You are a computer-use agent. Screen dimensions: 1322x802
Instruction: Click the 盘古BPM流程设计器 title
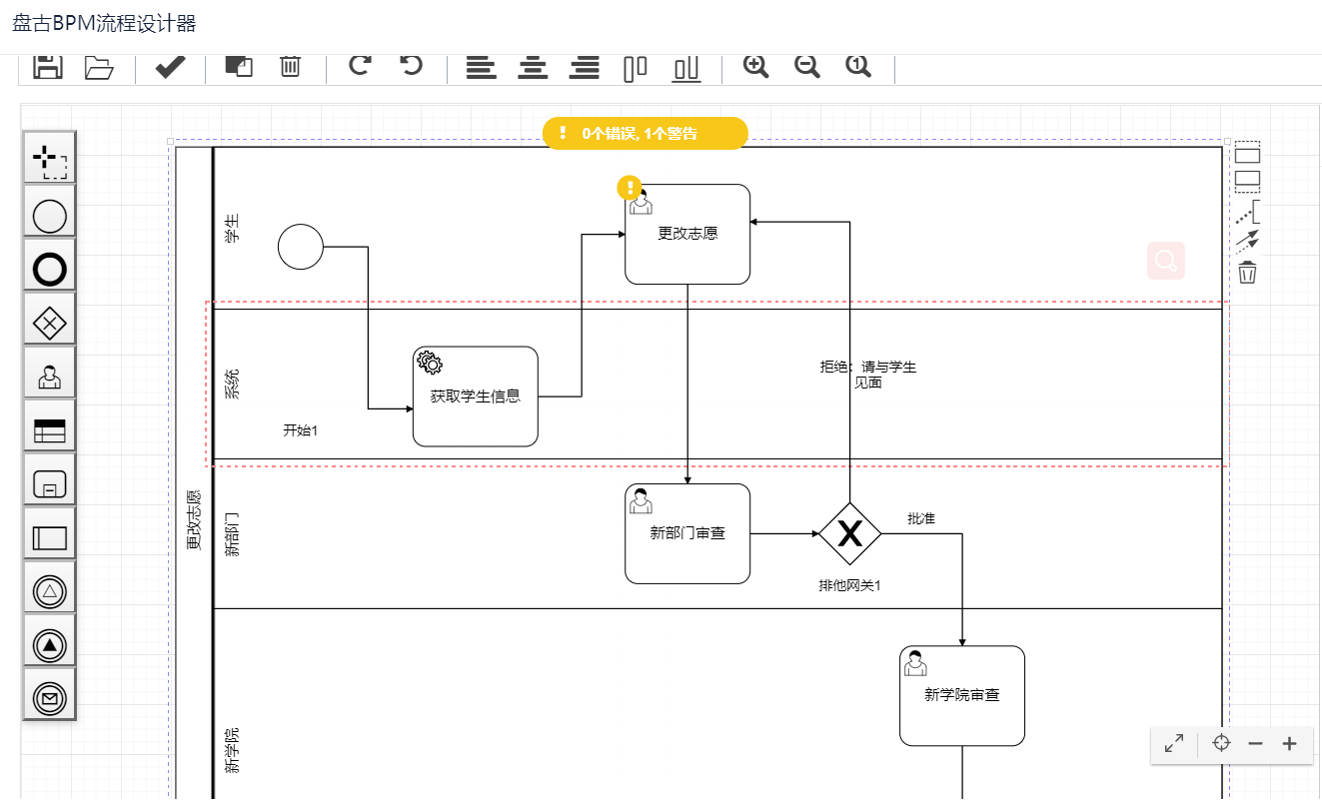pyautogui.click(x=104, y=23)
